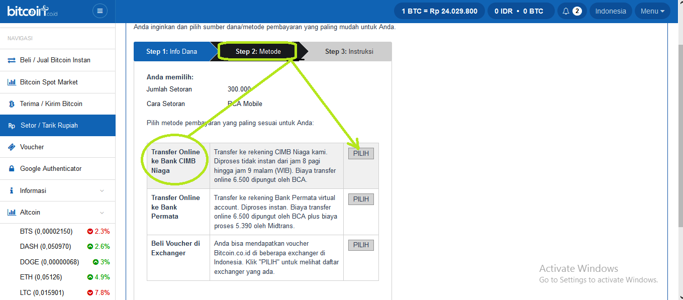Click the green up indicator for DASH

click(90, 247)
